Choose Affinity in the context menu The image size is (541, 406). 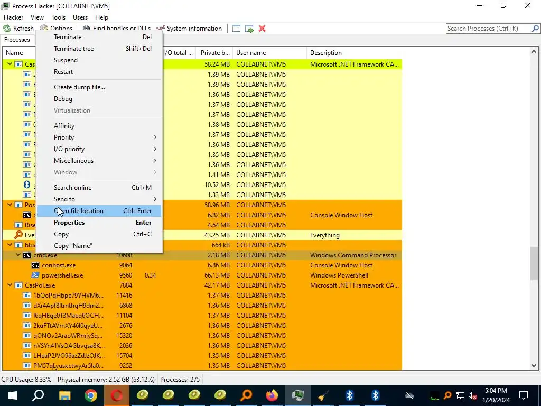pyautogui.click(x=99, y=126)
